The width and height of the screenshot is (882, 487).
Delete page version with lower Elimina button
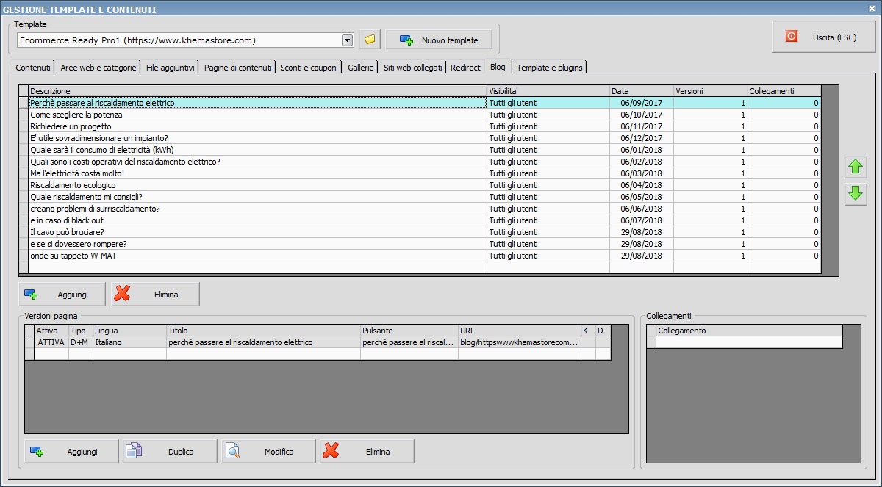(x=367, y=452)
